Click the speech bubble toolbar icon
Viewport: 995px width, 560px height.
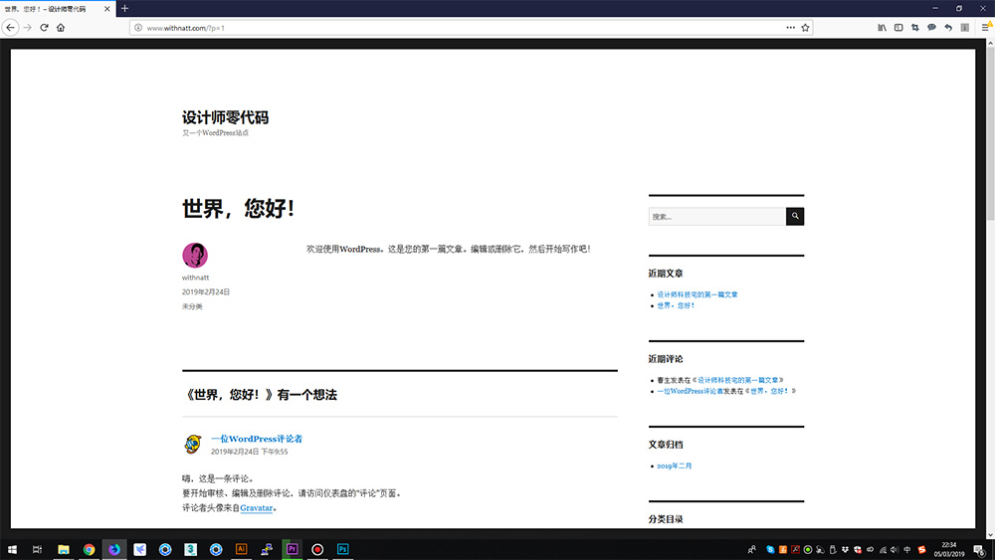point(931,27)
